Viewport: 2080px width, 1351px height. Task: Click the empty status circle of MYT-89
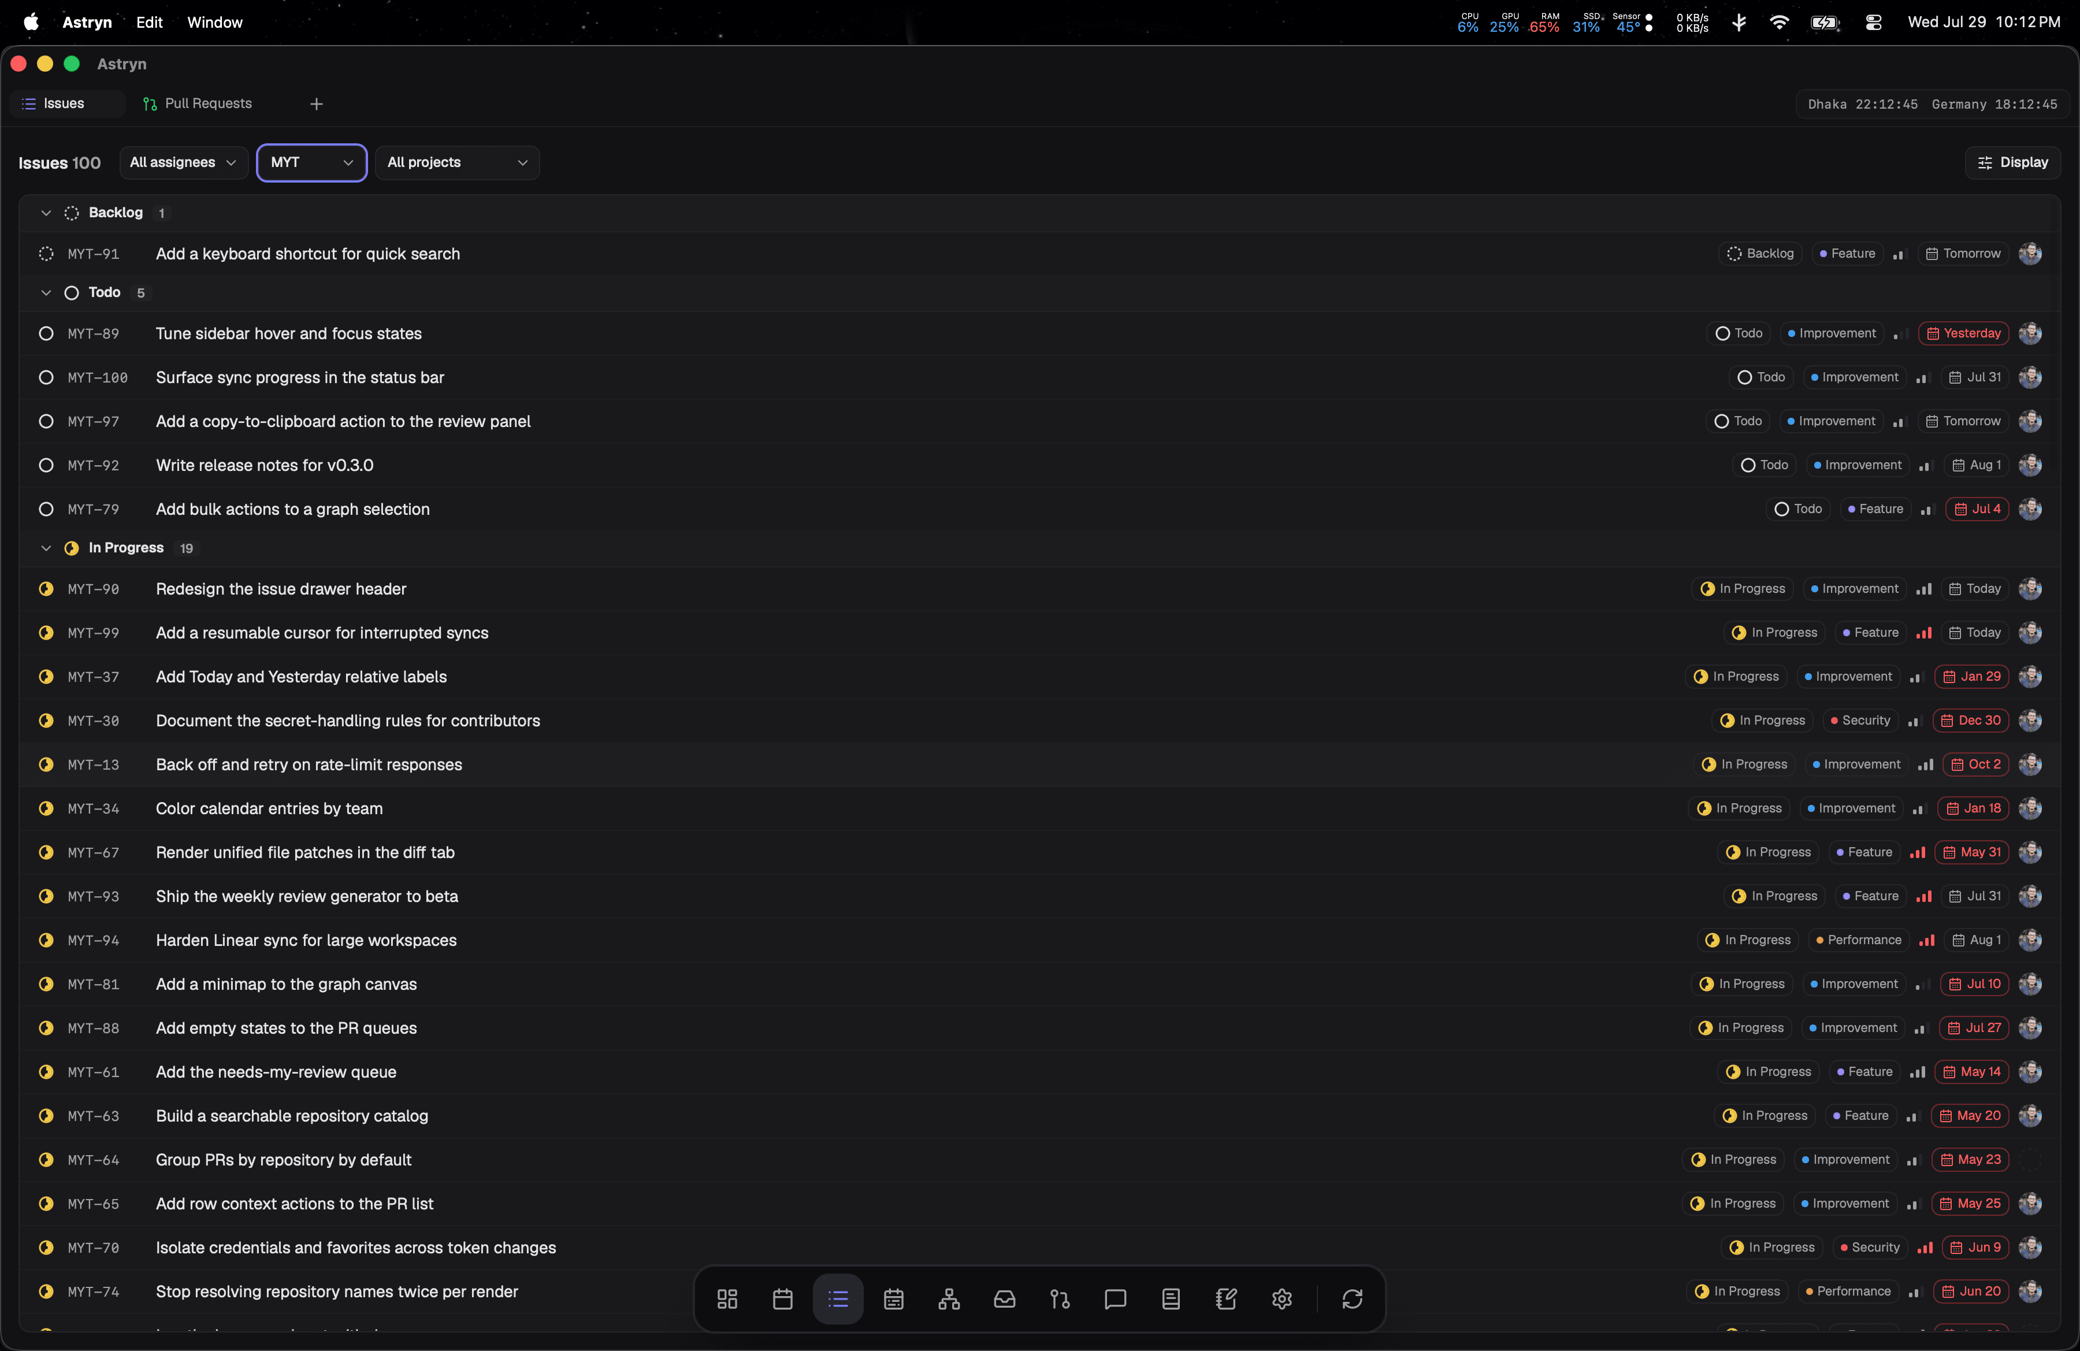tap(46, 333)
